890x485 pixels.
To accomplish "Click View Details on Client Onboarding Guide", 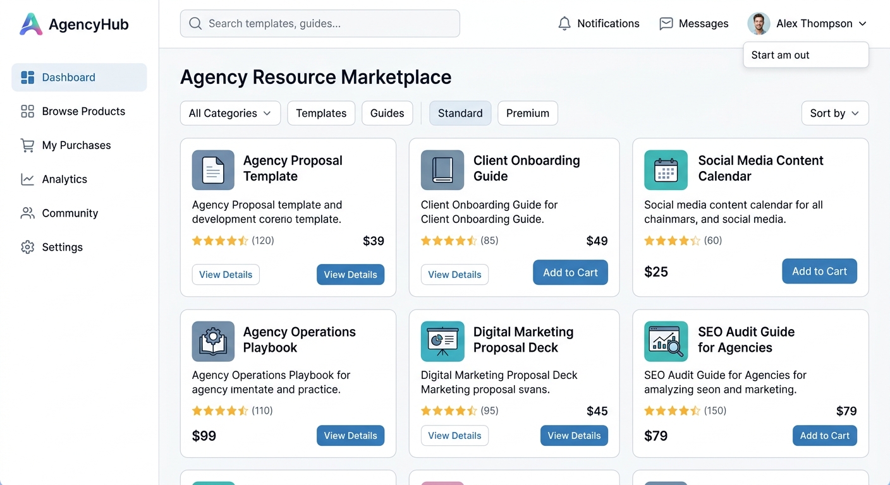I will (x=454, y=275).
